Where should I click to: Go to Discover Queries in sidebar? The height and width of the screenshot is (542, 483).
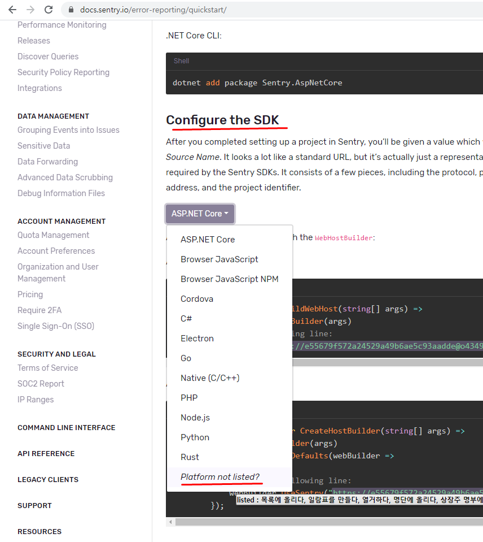[x=48, y=57]
